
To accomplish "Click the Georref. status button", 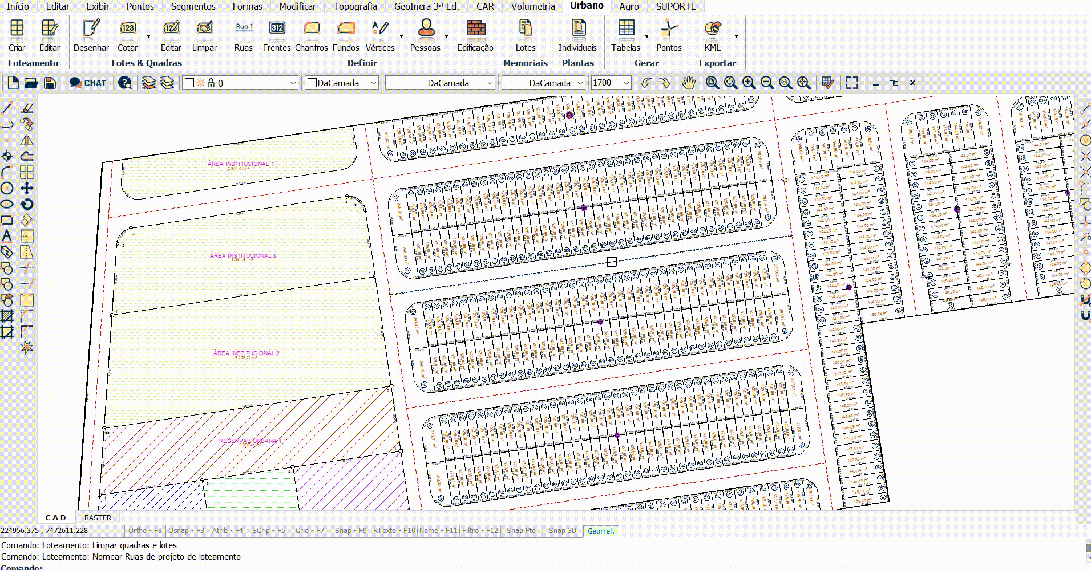I will coord(600,531).
